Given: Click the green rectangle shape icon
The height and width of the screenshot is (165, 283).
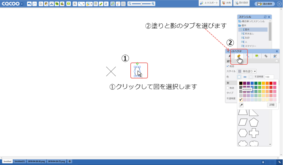Looking at the screenshot, I should pos(68,4).
